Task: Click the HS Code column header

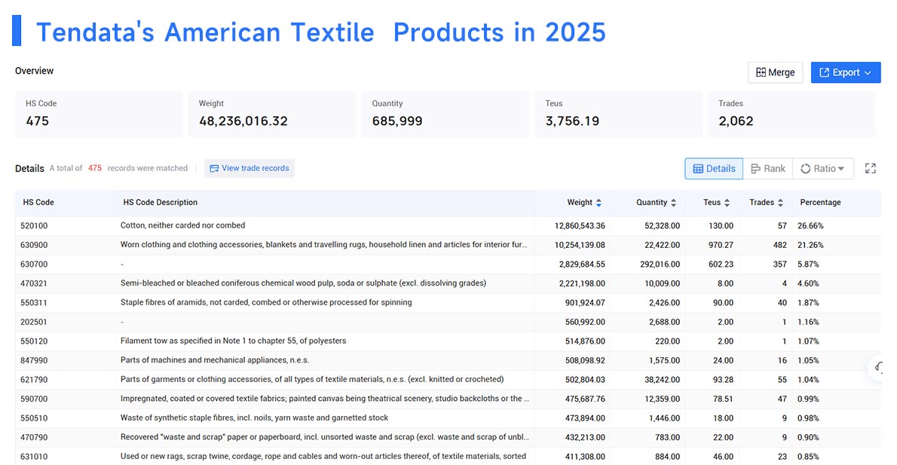Action: coord(38,203)
